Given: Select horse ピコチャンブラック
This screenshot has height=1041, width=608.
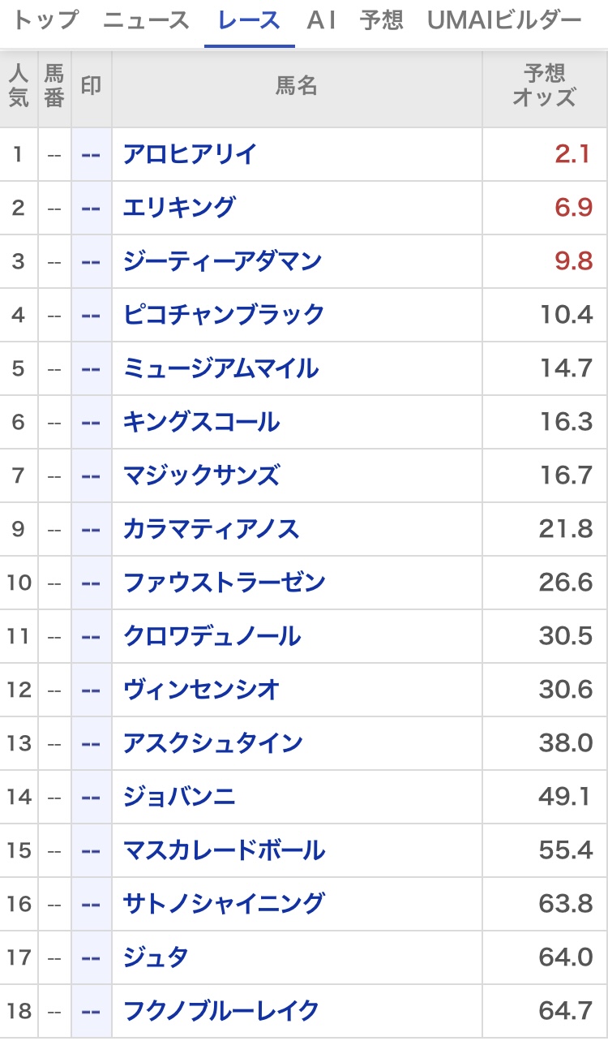Looking at the screenshot, I should 224,314.
